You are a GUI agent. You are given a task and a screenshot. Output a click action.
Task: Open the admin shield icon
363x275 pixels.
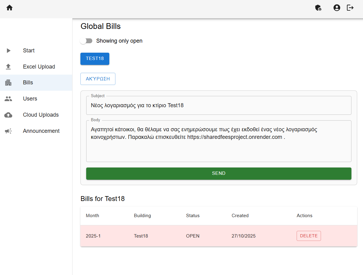point(318,8)
